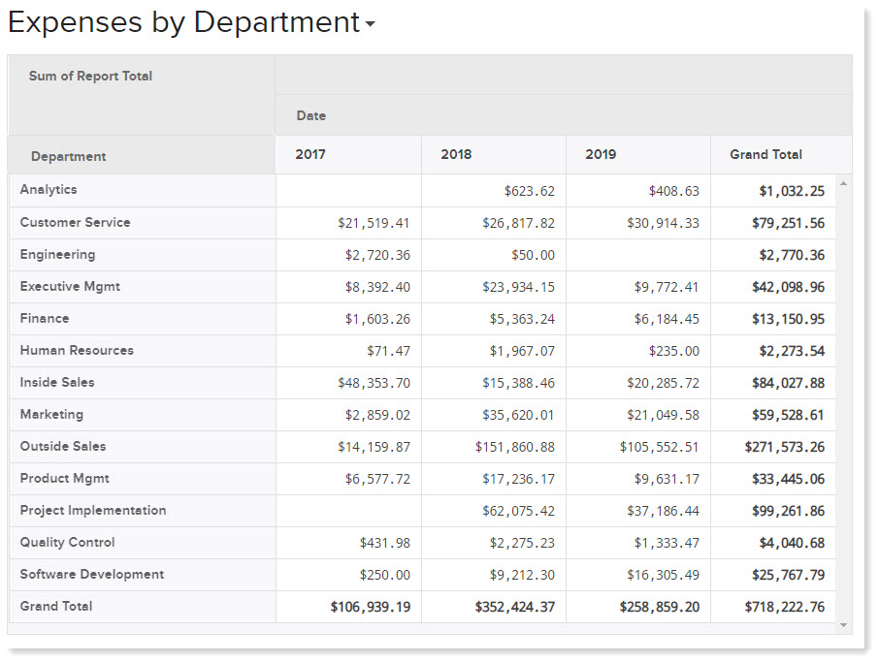The width and height of the screenshot is (879, 663).
Task: Click the Outside Sales row label
Action: click(63, 446)
